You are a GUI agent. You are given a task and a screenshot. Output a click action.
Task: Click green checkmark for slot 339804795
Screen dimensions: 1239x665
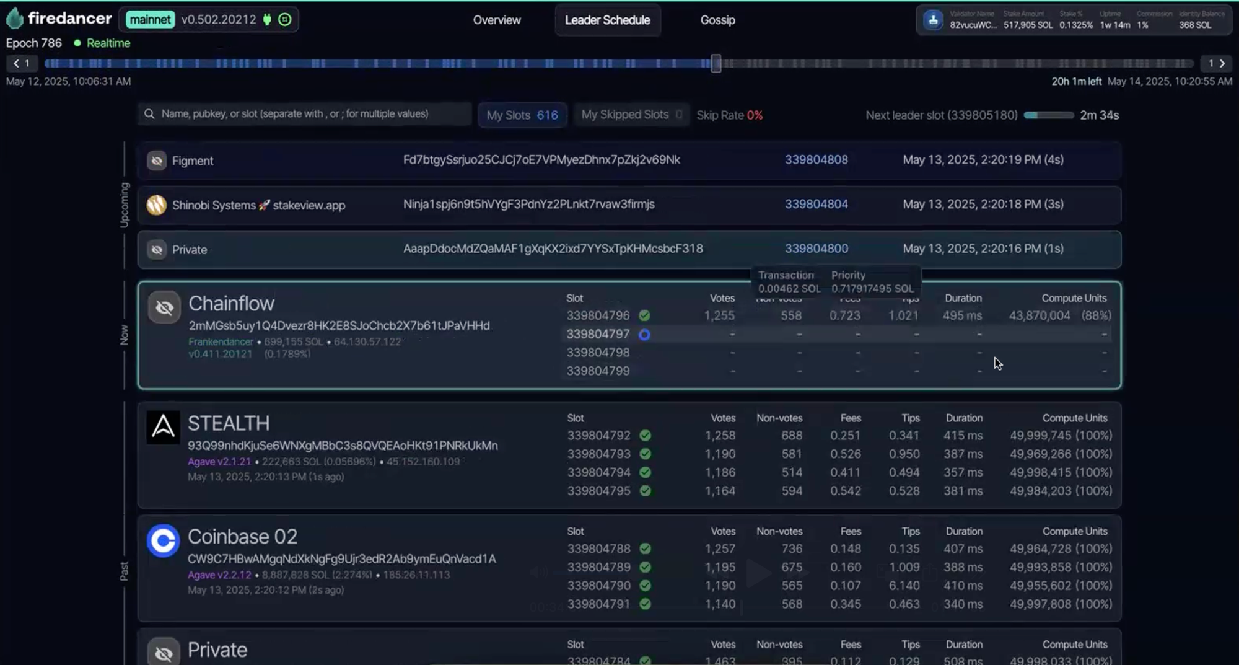tap(645, 491)
